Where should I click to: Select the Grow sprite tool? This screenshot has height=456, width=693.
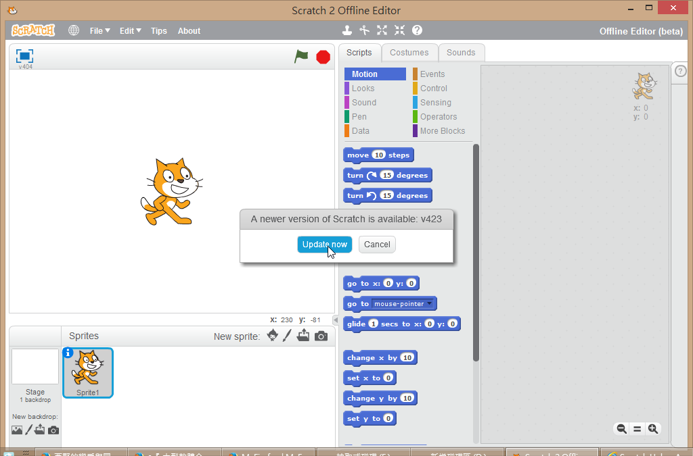382,30
